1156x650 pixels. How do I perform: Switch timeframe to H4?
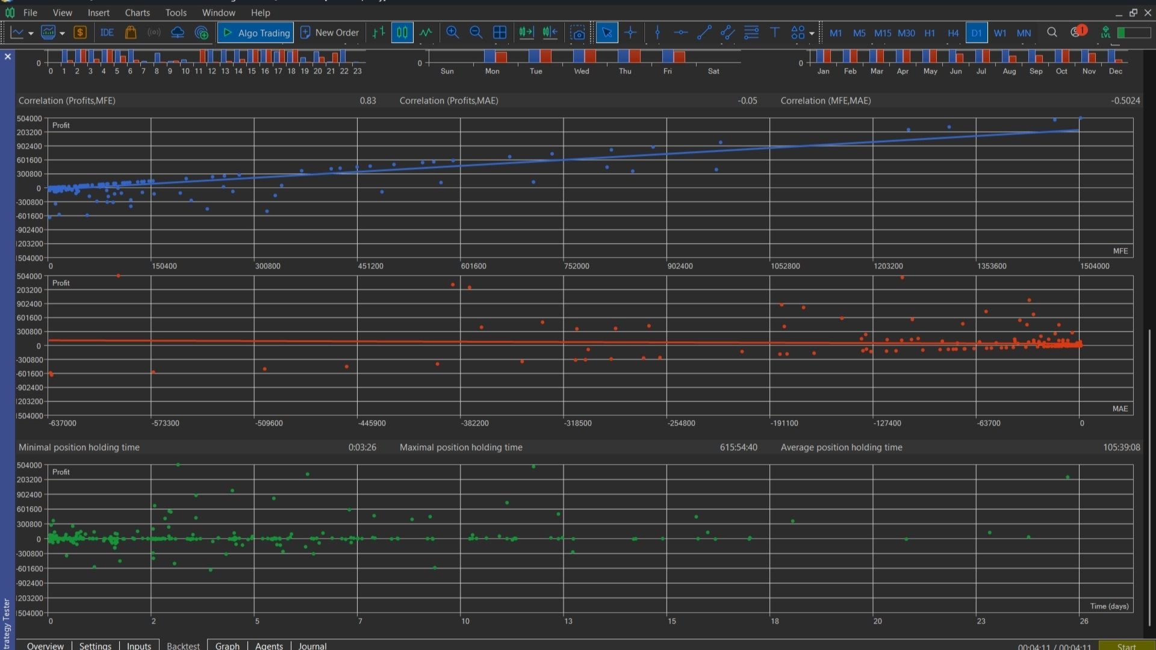[x=952, y=33]
